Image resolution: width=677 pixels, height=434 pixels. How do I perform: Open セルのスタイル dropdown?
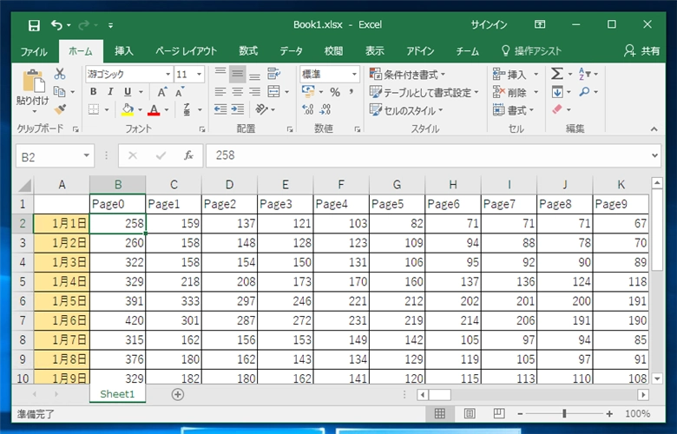(x=407, y=110)
